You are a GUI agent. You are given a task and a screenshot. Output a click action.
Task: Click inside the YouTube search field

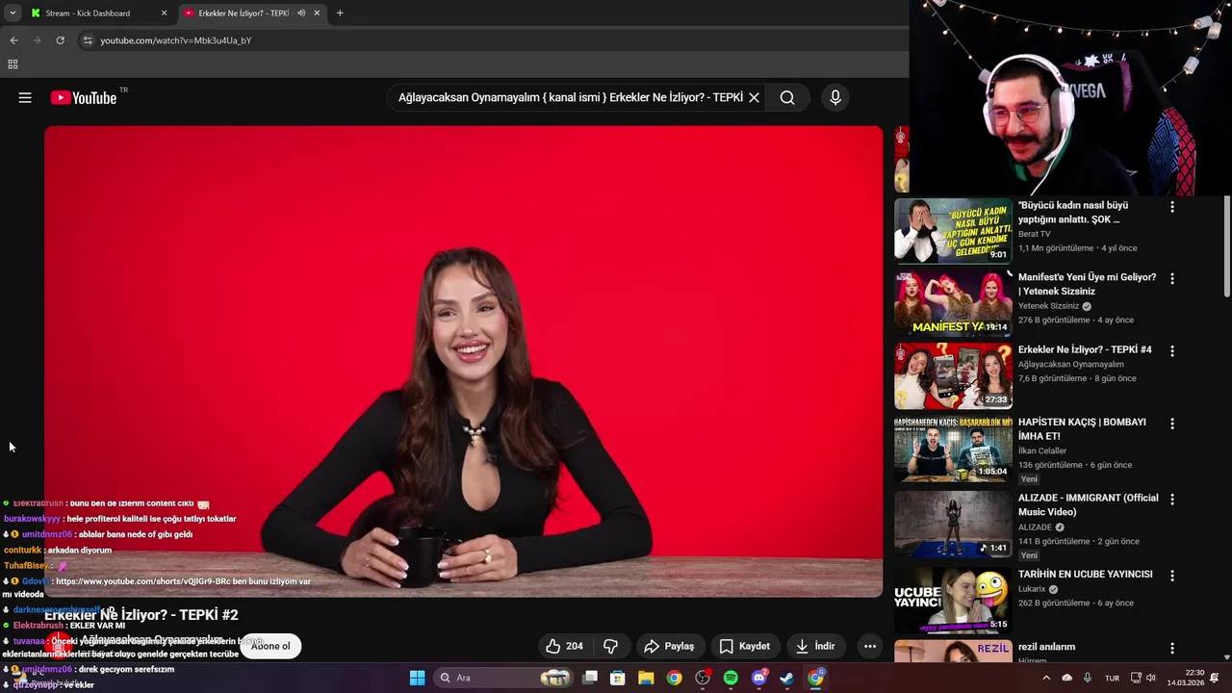tap(570, 97)
